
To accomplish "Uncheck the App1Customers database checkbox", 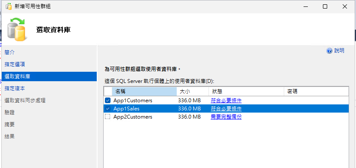I will coord(107,101).
